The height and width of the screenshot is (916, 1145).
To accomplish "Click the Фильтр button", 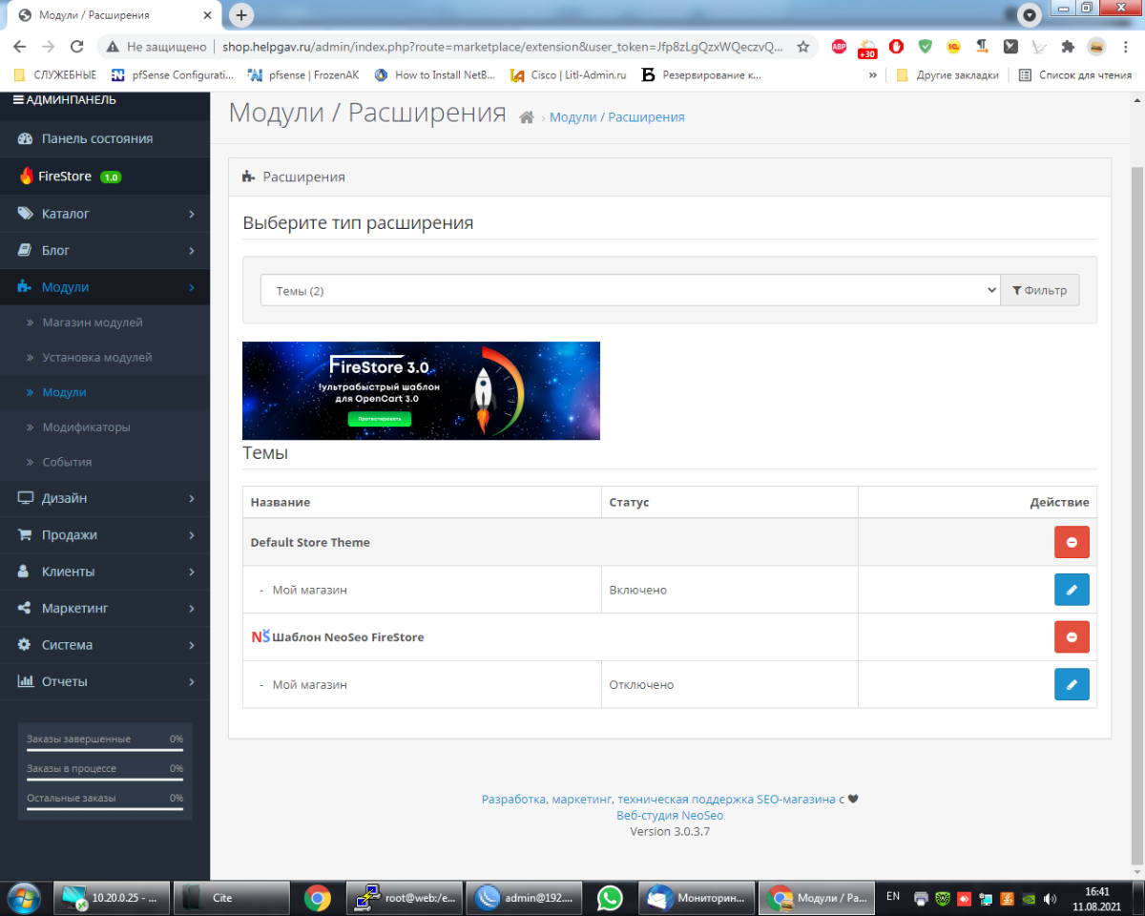I will tap(1039, 290).
